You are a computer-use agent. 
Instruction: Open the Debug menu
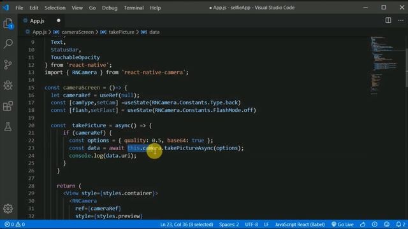[x=110, y=8]
